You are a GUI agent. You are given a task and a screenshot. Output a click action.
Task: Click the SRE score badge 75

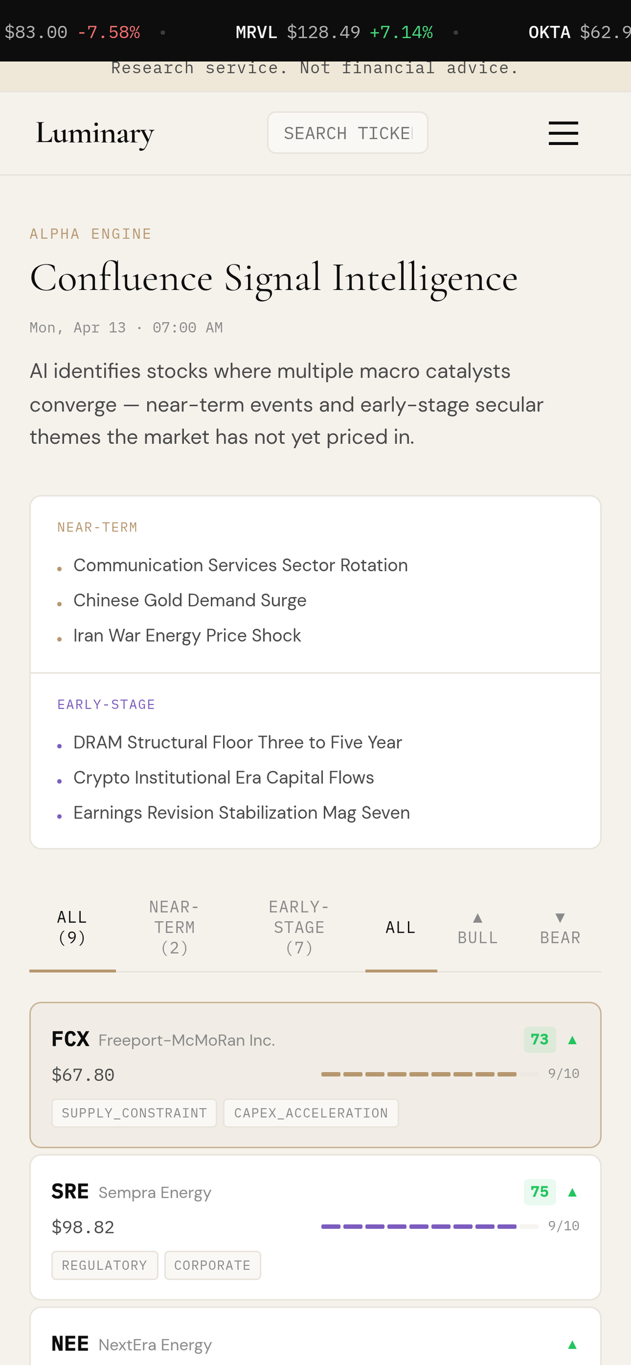pos(540,1192)
